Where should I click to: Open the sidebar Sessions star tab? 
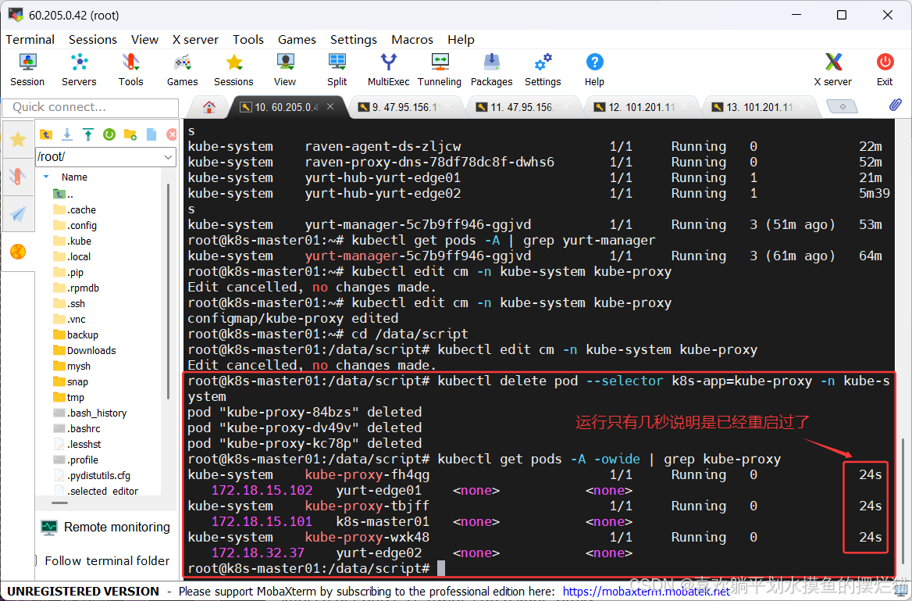tap(18, 140)
